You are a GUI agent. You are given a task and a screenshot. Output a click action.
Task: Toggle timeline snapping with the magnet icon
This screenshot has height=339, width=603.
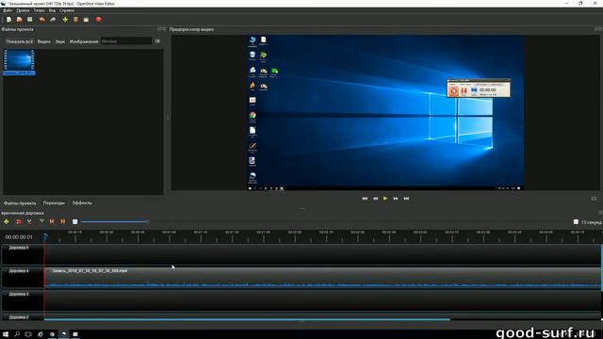coord(19,222)
